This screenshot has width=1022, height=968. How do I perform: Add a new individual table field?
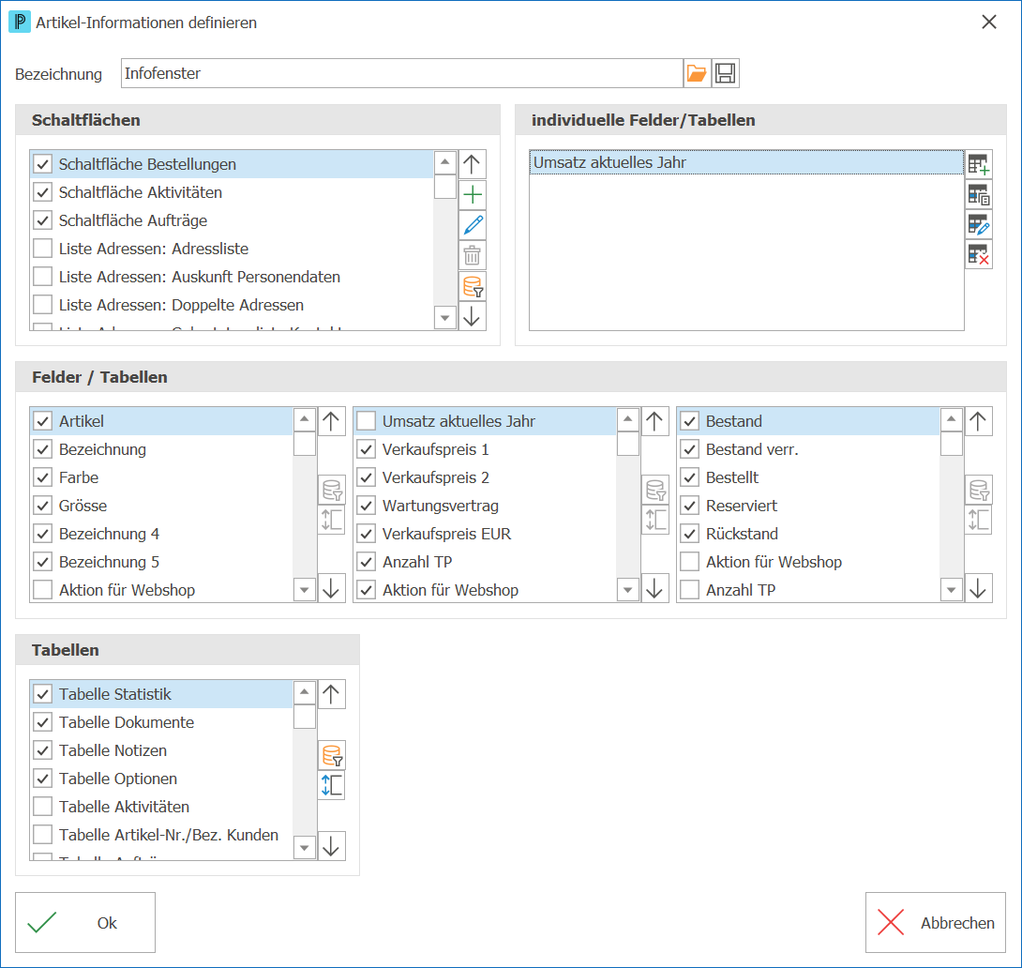pos(978,163)
